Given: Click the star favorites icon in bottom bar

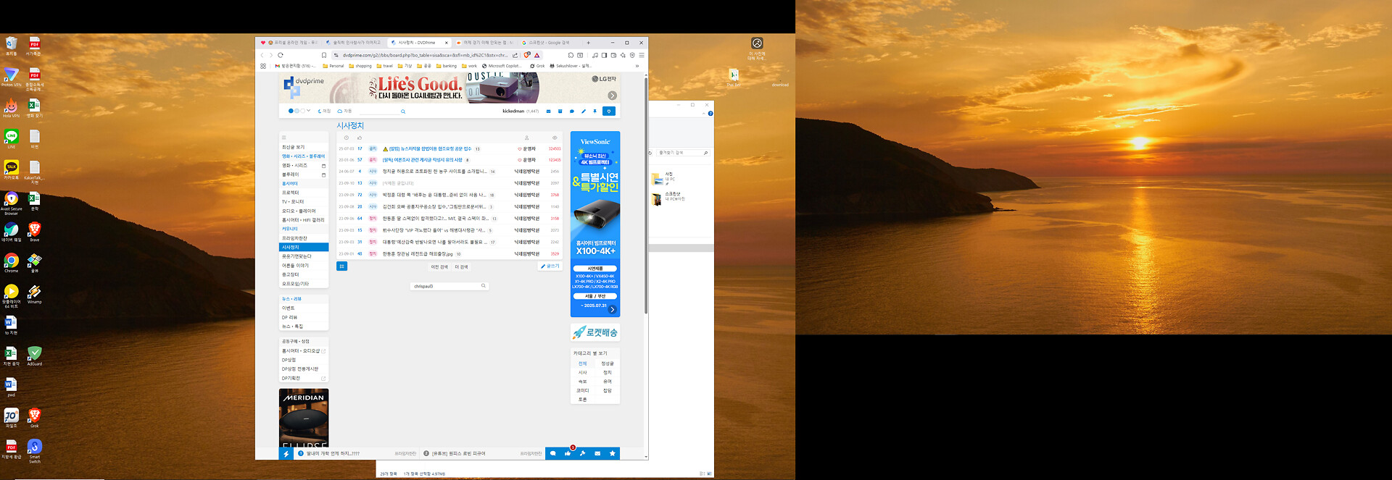Looking at the screenshot, I should click(x=613, y=454).
